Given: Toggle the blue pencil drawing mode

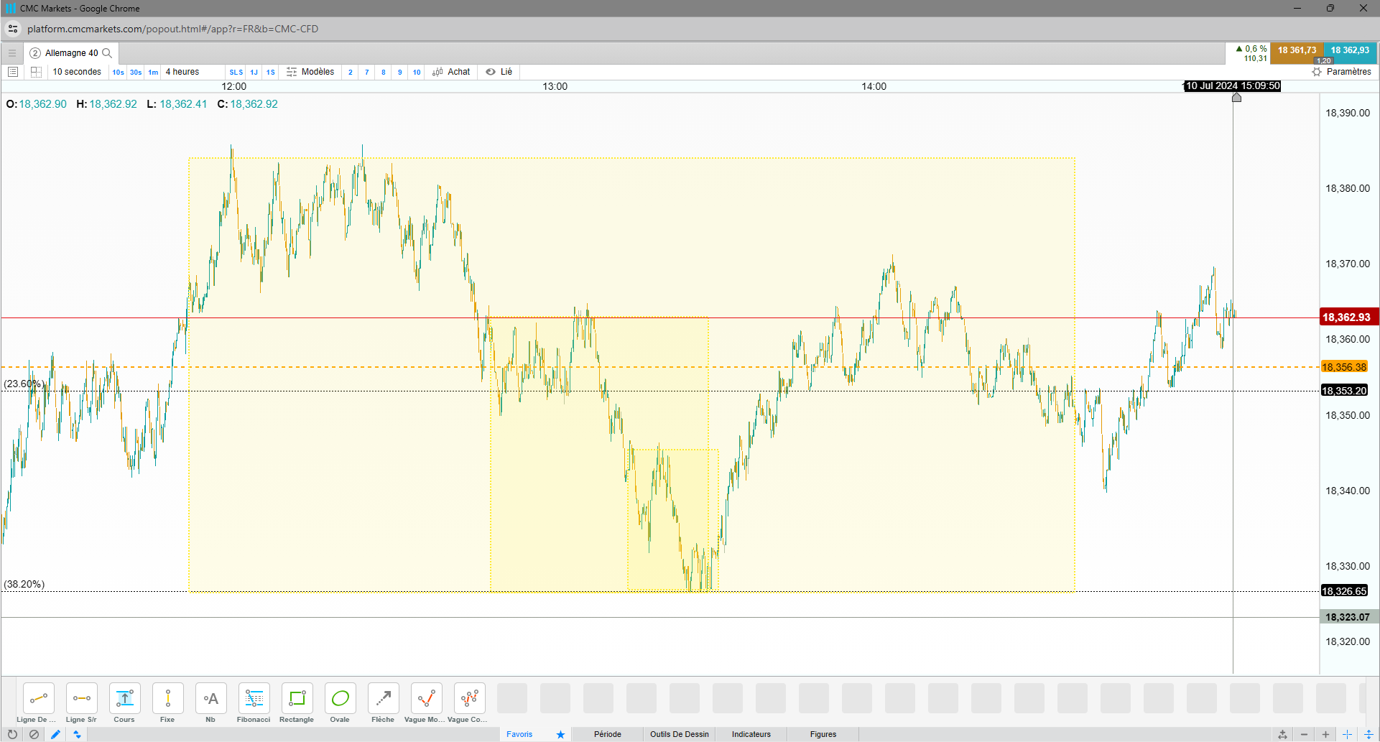Looking at the screenshot, I should click(x=55, y=734).
